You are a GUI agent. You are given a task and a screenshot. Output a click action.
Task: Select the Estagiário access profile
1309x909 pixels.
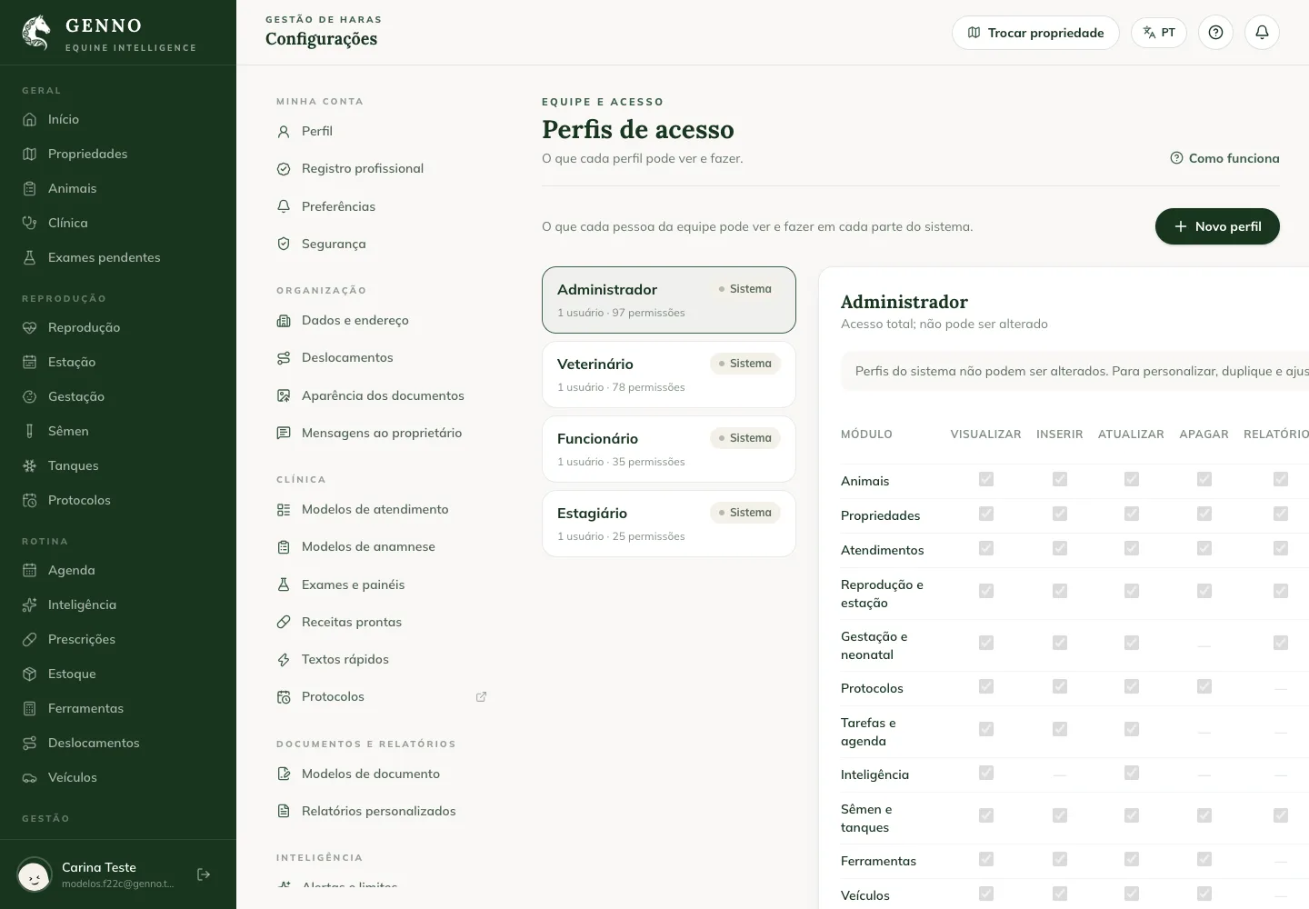coord(669,524)
